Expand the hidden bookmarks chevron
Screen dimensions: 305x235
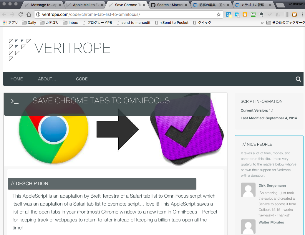pyautogui.click(x=262, y=23)
